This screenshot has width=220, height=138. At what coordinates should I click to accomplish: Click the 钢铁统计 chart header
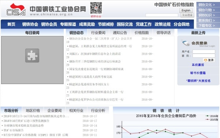pyautogui.click(x=166, y=110)
